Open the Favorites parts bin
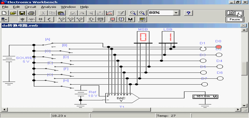The height and width of the screenshot is (118, 249). coord(4,19)
